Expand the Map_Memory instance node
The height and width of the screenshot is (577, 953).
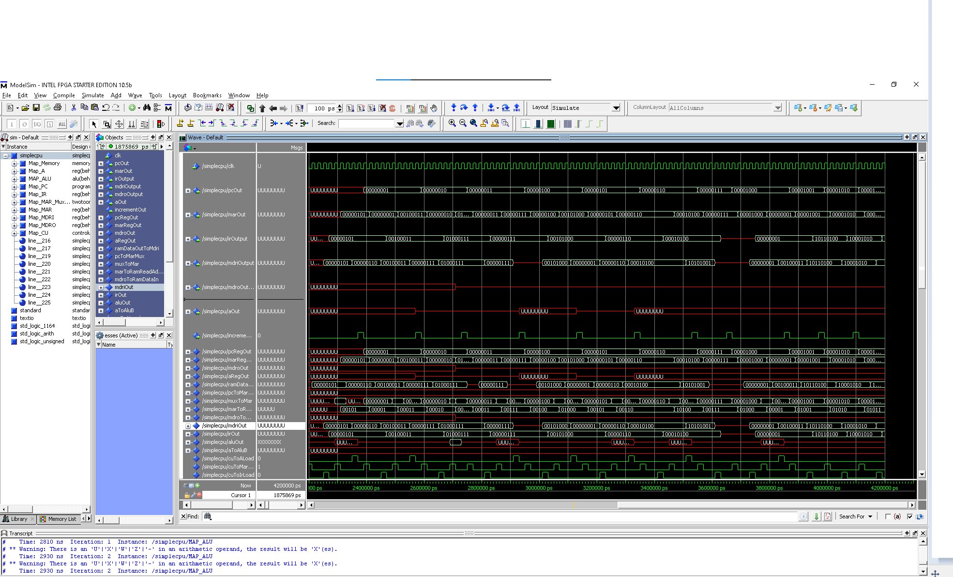[15, 164]
